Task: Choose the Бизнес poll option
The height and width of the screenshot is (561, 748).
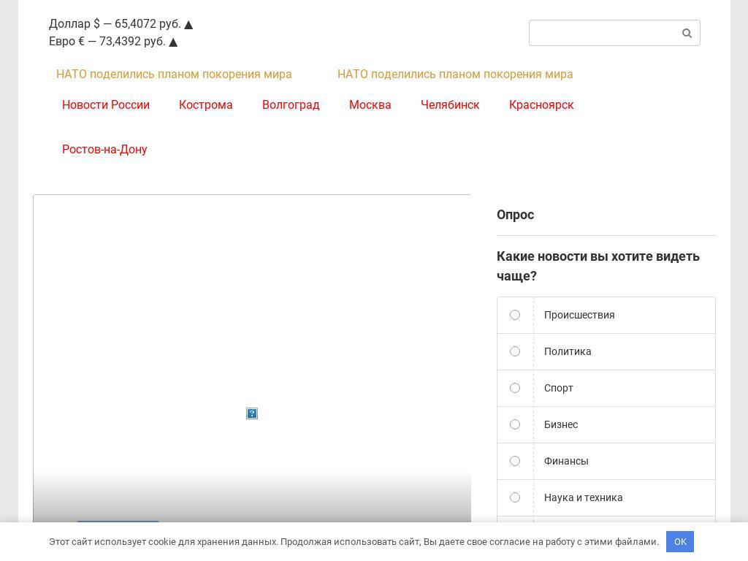Action: point(515,424)
